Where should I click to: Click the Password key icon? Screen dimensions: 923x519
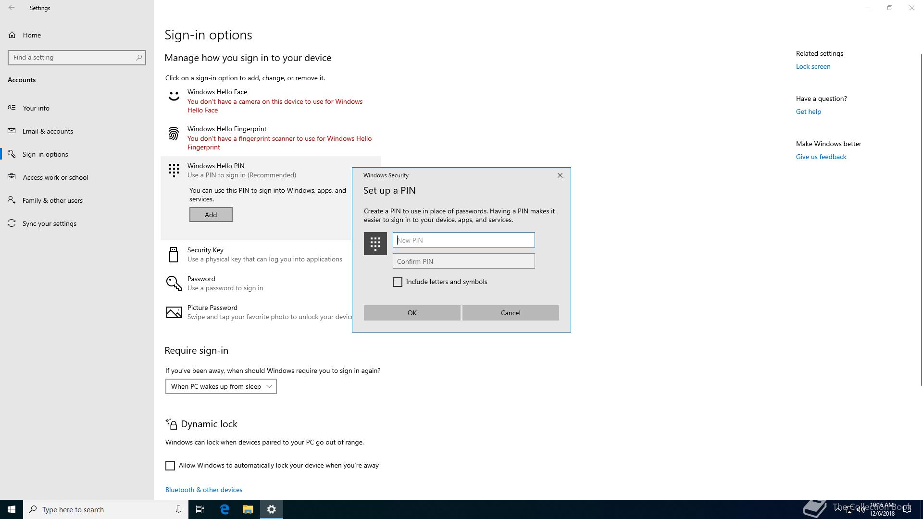[174, 283]
